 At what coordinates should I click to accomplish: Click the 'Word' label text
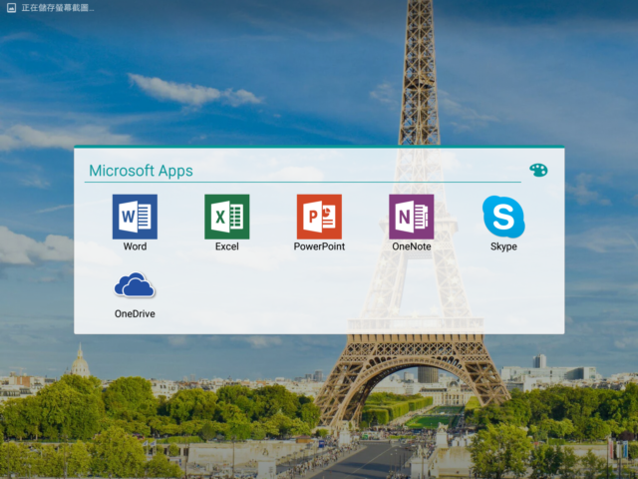coord(135,246)
